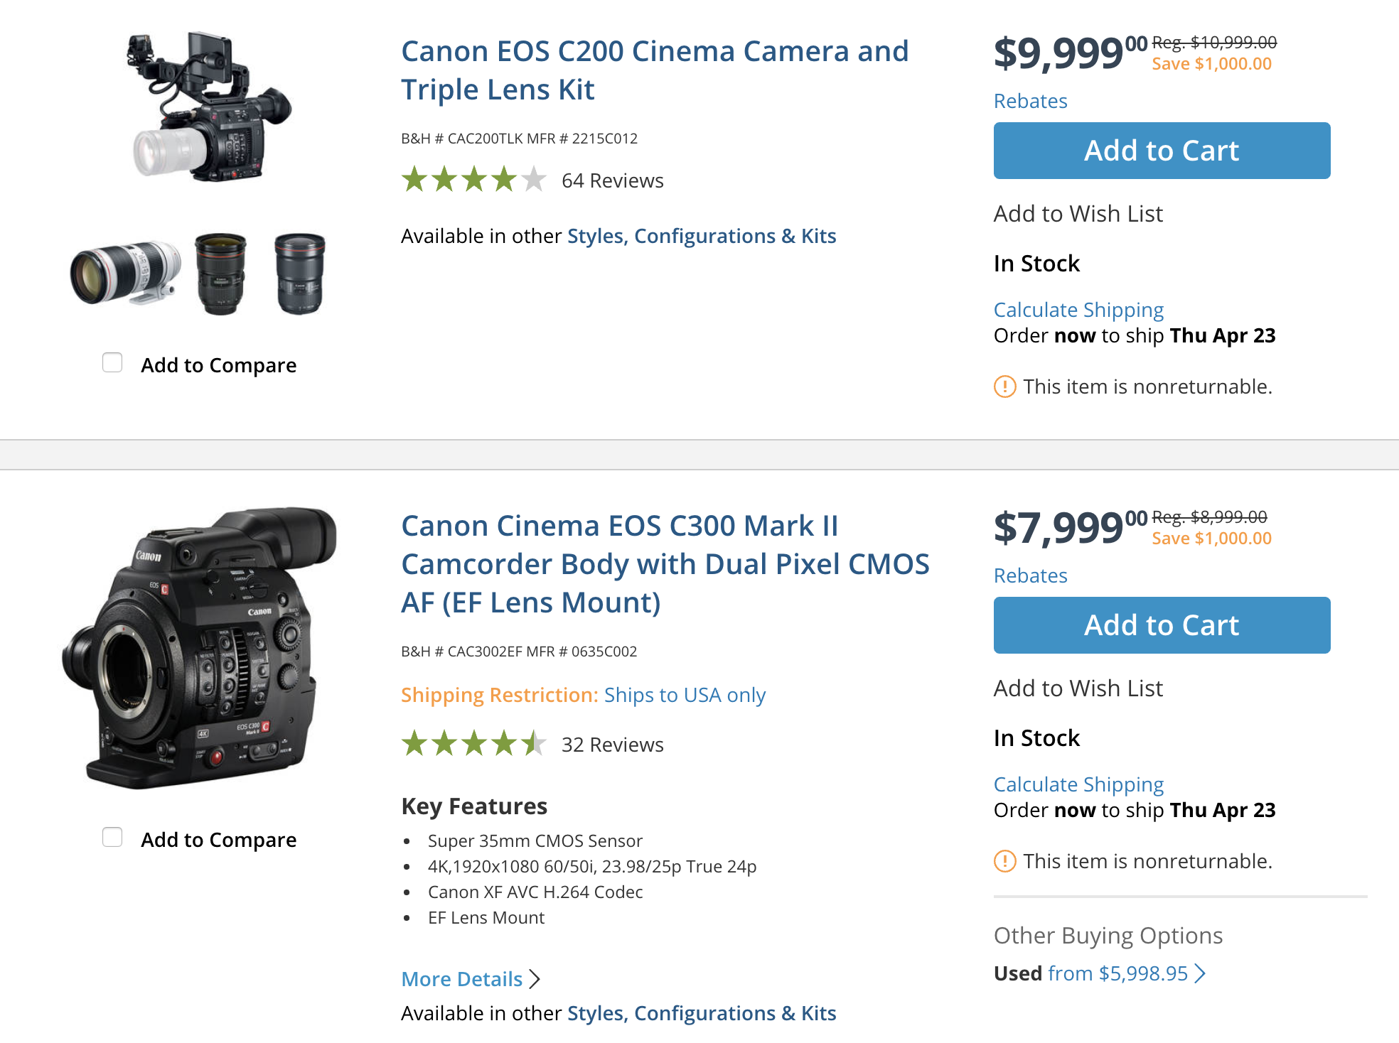
Task: Add the C300 Mark II to Wish List
Action: (x=1078, y=687)
